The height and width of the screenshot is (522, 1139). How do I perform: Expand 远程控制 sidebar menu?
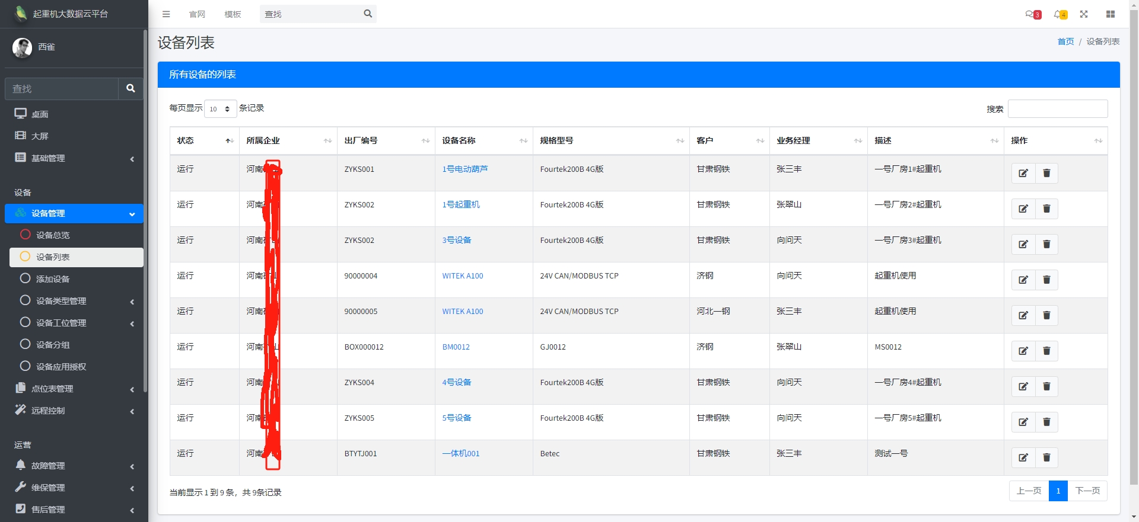click(74, 411)
